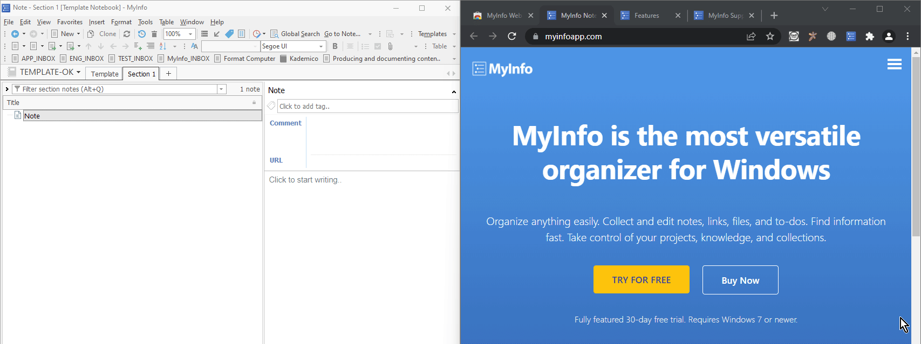
Task: Bookmark the page with the star icon
Action: tap(770, 37)
